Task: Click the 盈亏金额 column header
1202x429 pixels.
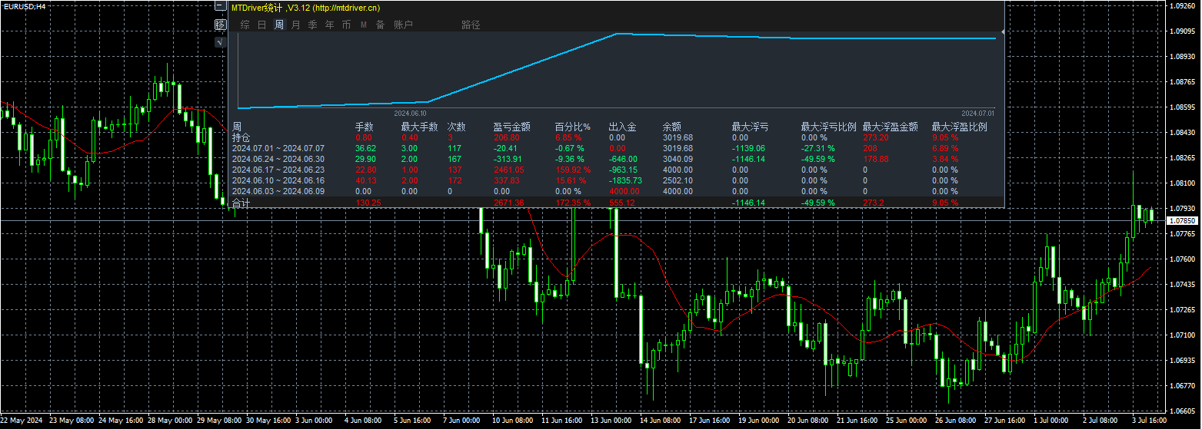Action: click(x=511, y=127)
